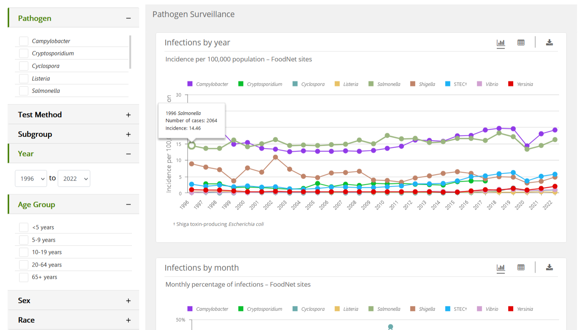Select the <5 years age group

[x=24, y=228]
